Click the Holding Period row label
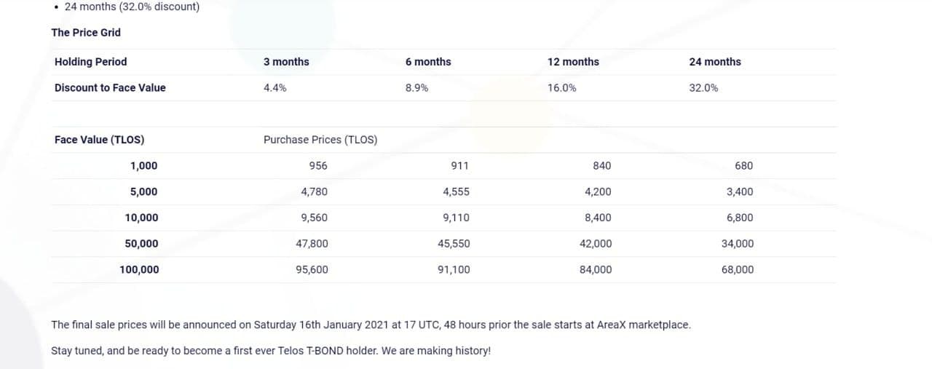The height and width of the screenshot is (369, 932). point(90,62)
